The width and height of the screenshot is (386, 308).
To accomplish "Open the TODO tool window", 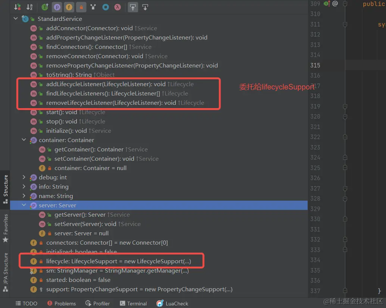I will point(27,304).
